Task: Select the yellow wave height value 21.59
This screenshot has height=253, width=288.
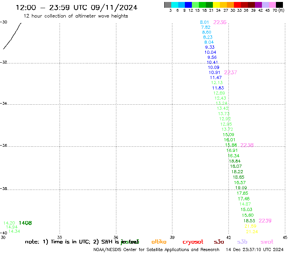Action: click(x=250, y=226)
